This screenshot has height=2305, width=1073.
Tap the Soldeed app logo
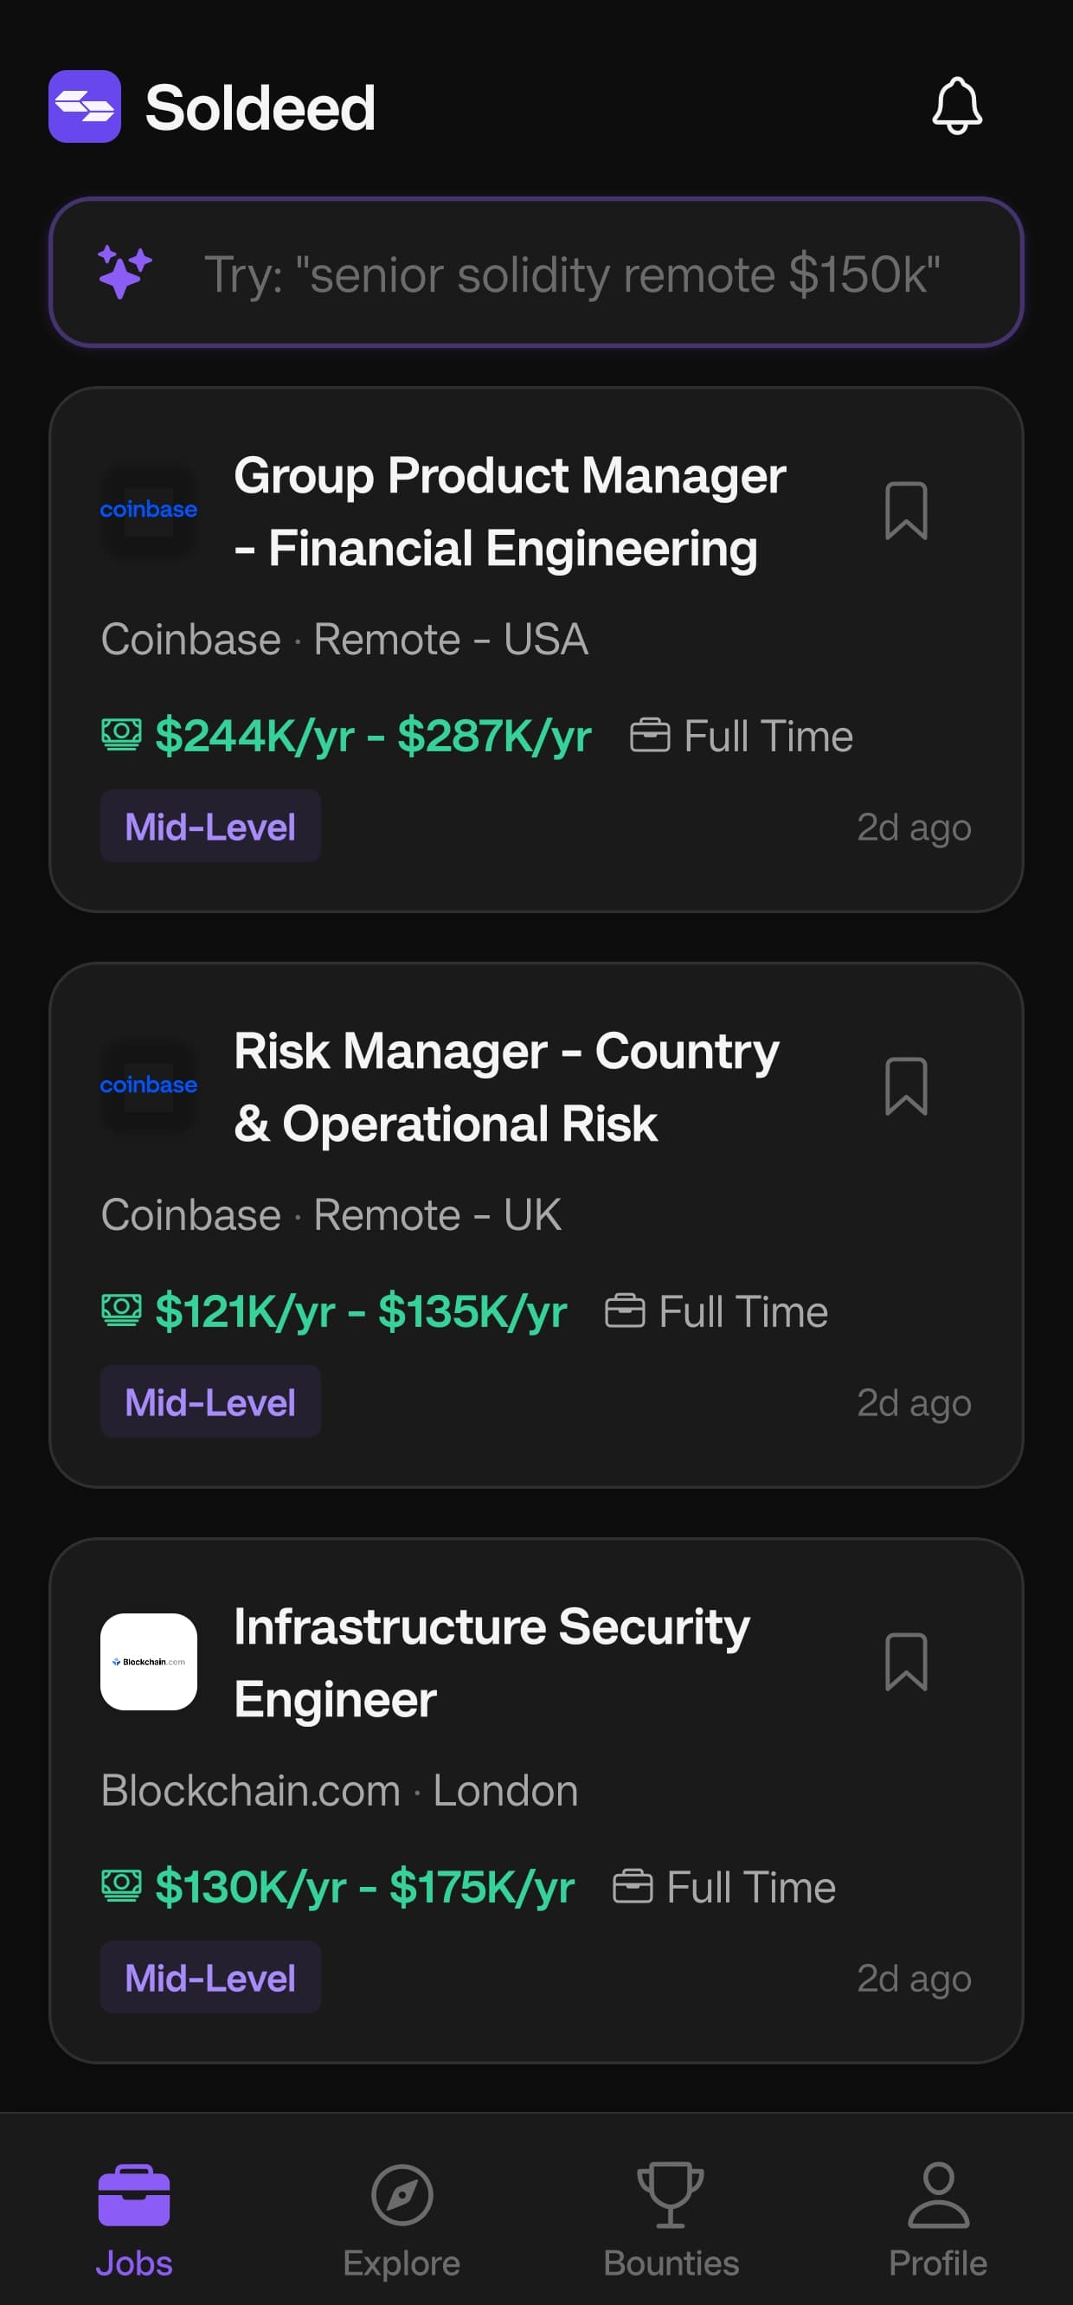tap(85, 106)
